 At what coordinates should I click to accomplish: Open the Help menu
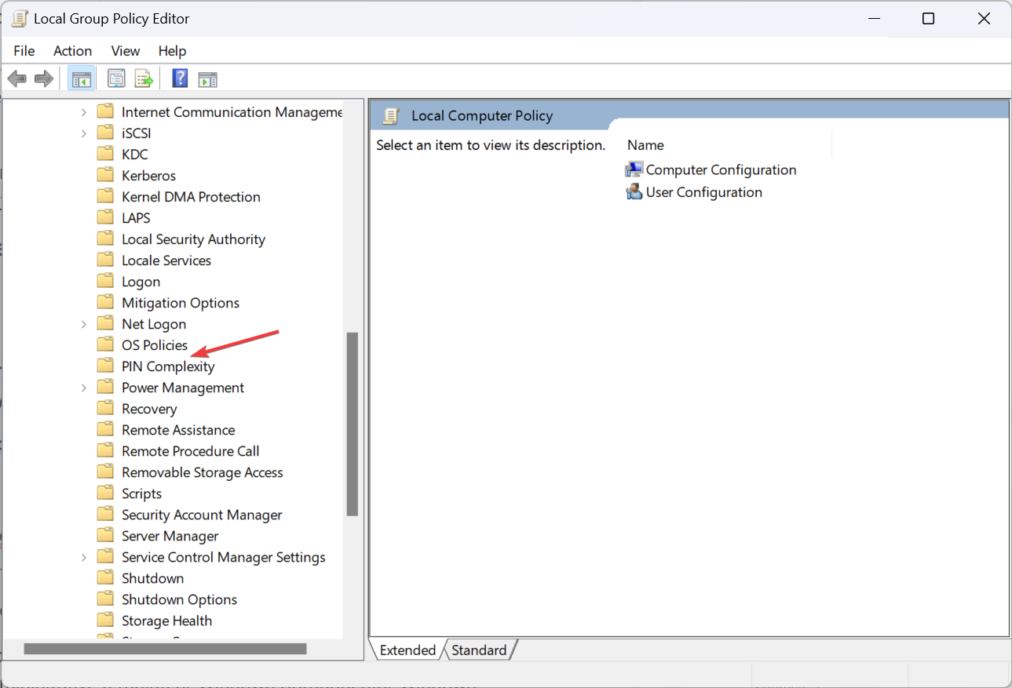[172, 51]
